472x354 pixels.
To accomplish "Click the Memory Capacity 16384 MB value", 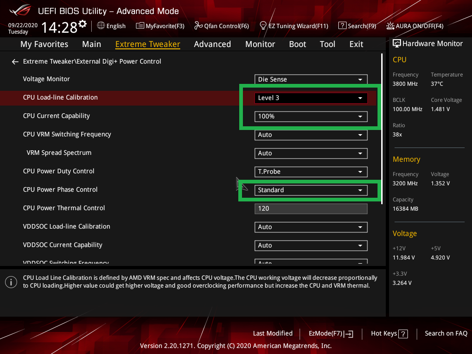I will 405,209.
